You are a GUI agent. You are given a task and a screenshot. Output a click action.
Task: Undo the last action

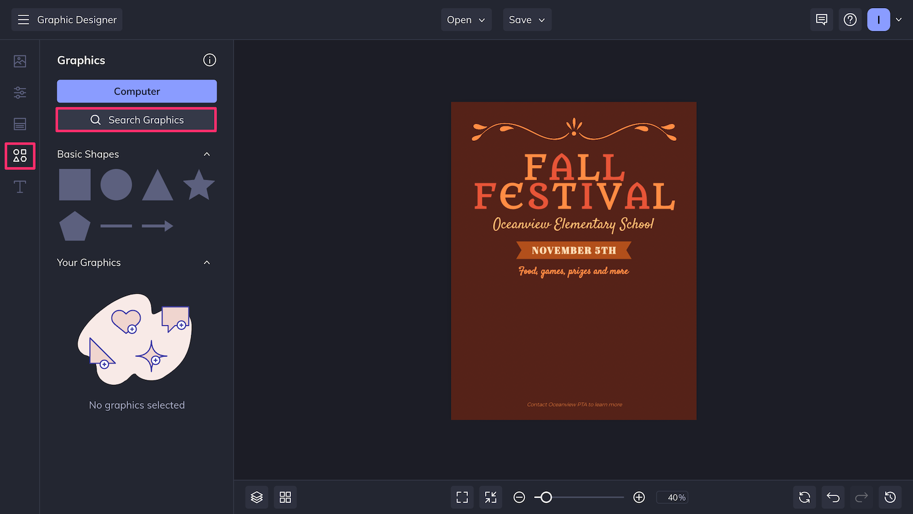(x=833, y=497)
